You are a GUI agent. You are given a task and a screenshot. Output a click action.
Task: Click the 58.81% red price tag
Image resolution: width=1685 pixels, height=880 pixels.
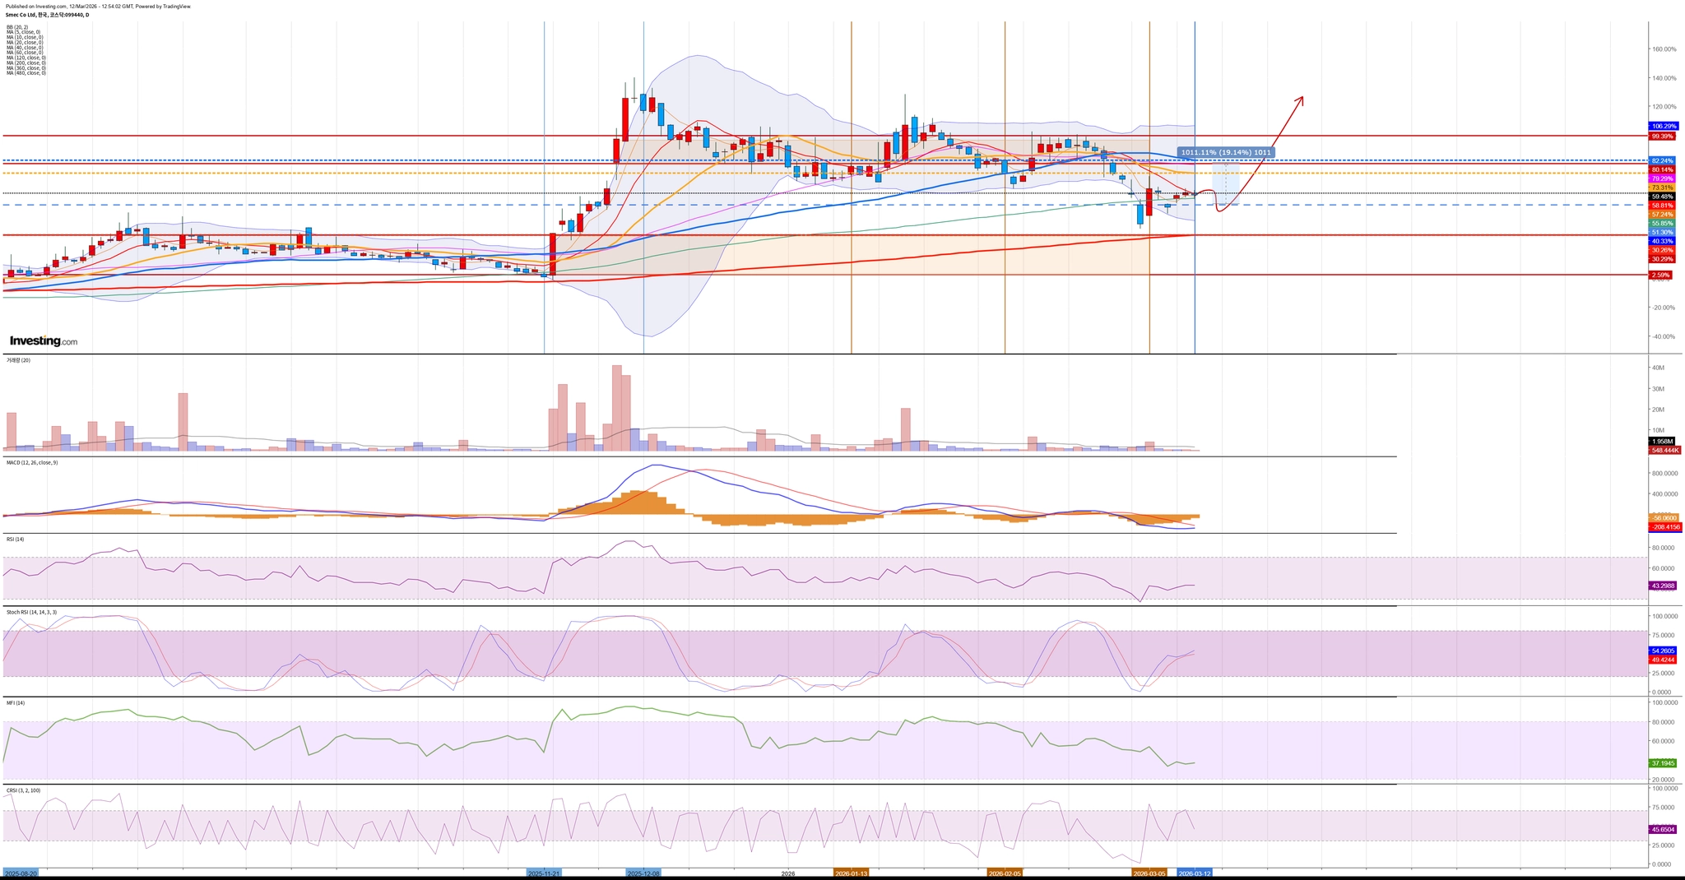point(1662,205)
